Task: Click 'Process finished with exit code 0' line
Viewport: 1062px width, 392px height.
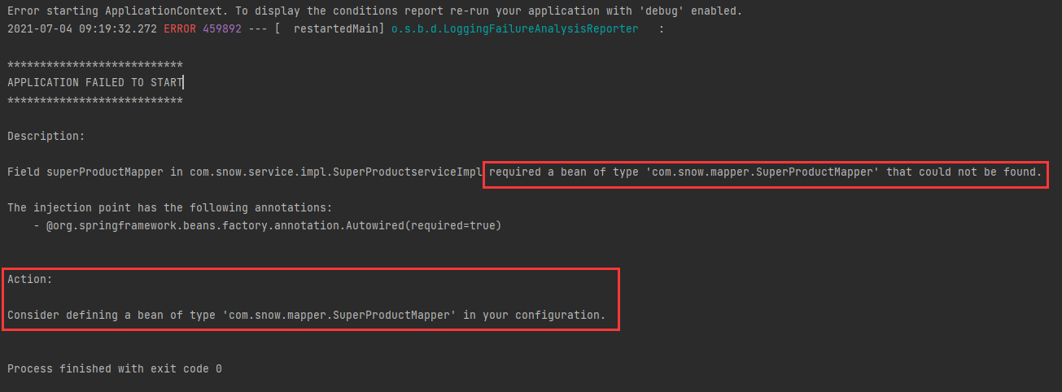Action: point(114,368)
